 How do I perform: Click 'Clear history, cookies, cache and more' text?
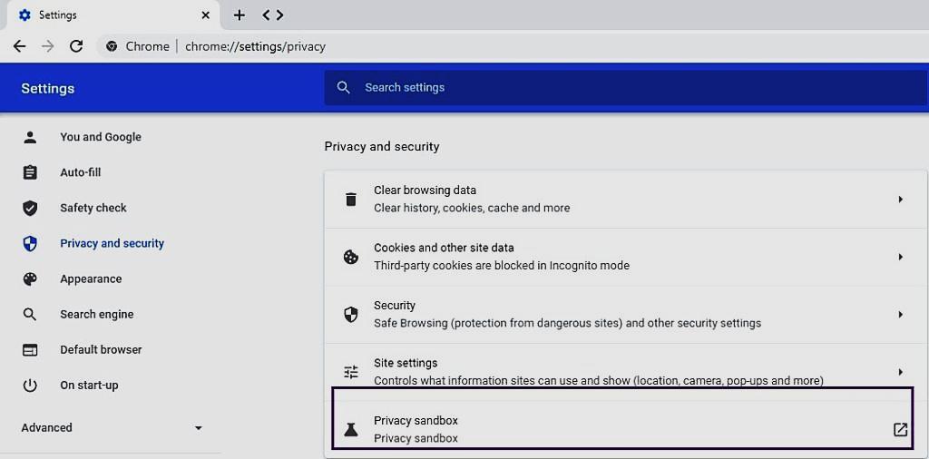[472, 208]
